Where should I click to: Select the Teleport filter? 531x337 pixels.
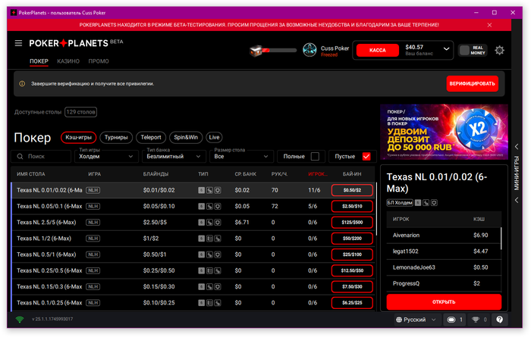pos(151,137)
